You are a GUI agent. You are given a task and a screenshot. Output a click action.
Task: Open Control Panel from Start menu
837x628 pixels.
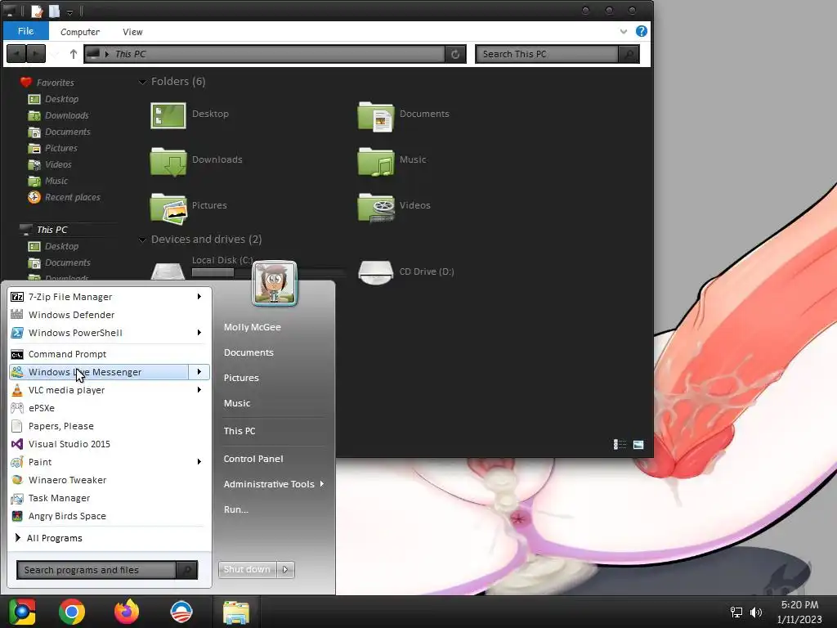pos(253,459)
